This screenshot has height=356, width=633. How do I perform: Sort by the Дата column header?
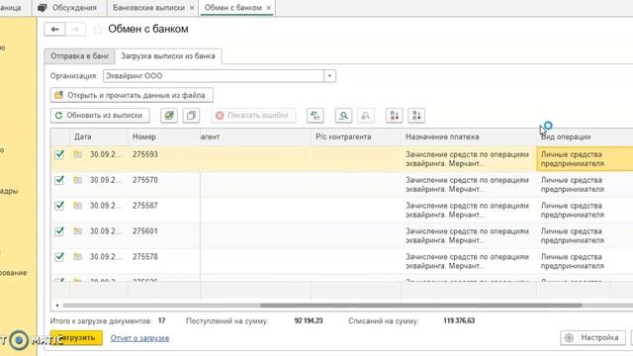pyautogui.click(x=99, y=136)
